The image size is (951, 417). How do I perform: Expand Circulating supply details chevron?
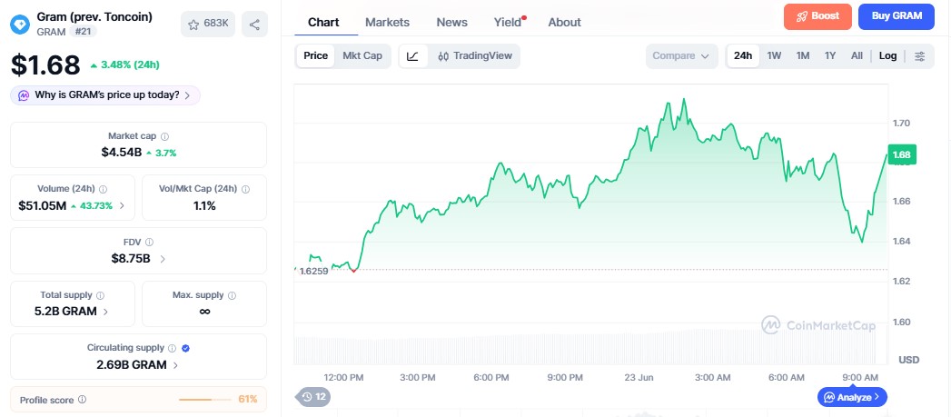tap(175, 365)
